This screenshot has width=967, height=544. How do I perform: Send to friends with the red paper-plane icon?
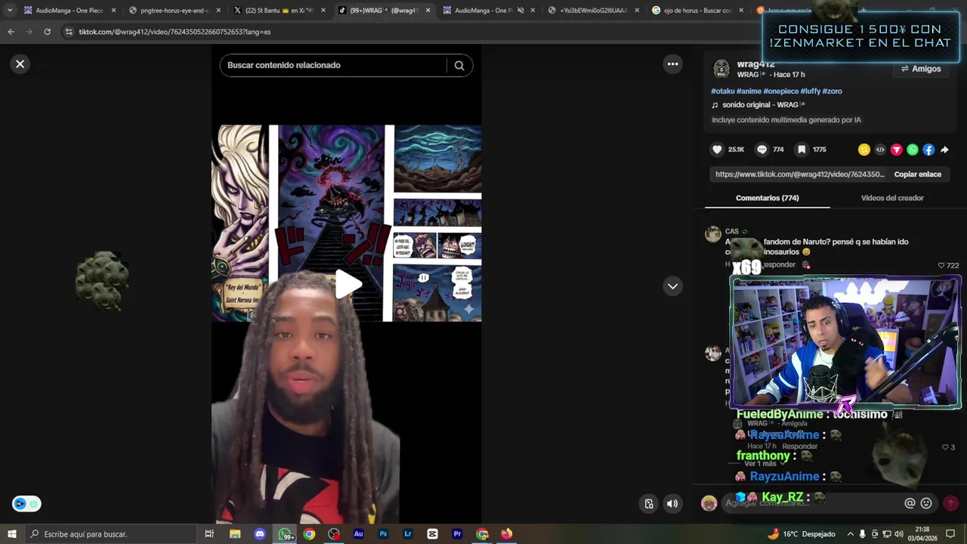coord(897,150)
